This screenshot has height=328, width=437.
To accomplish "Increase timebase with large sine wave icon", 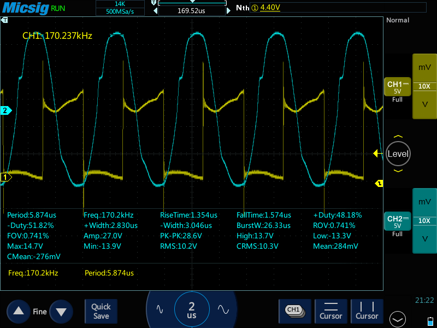I will point(223,309).
